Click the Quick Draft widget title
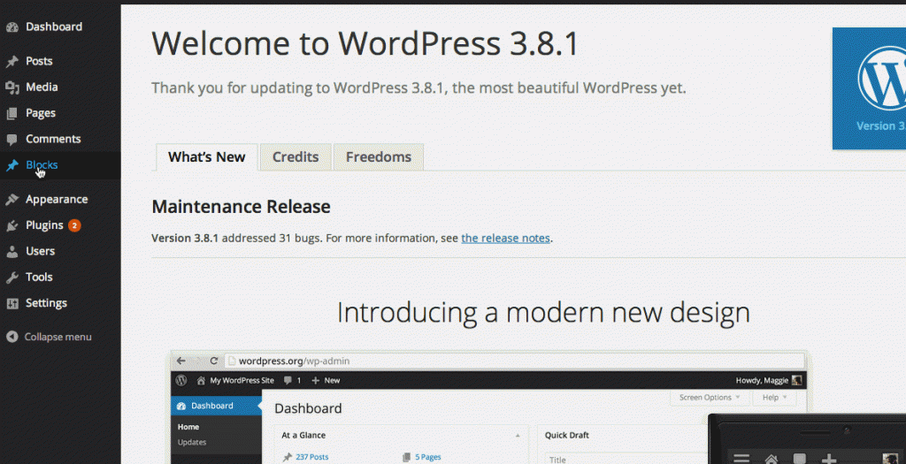The image size is (906, 464). pos(567,436)
